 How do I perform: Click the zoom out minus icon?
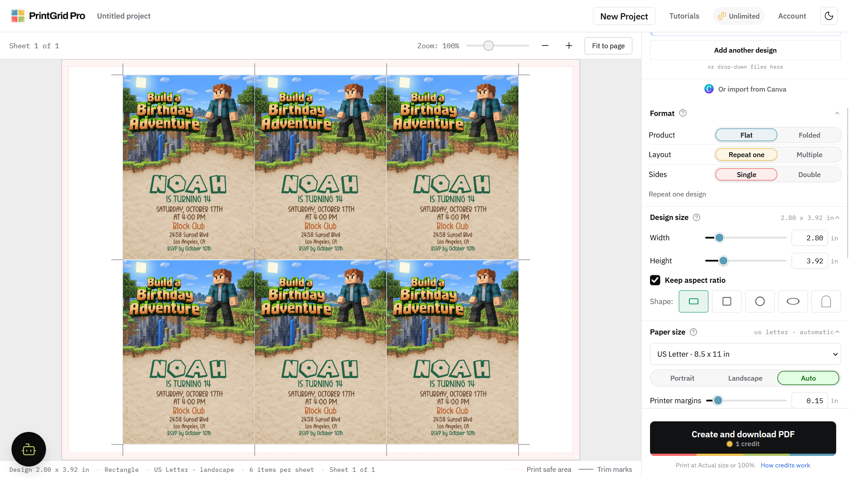pos(545,46)
